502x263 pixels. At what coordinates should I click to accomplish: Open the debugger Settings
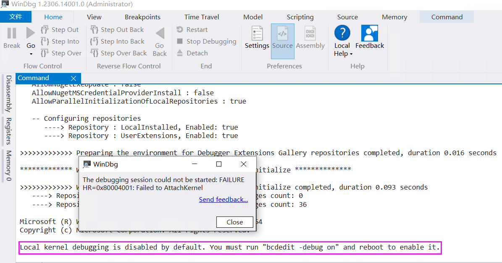click(257, 40)
